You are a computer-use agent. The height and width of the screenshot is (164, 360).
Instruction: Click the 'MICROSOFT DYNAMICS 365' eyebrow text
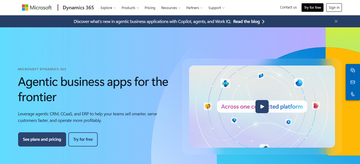click(42, 69)
